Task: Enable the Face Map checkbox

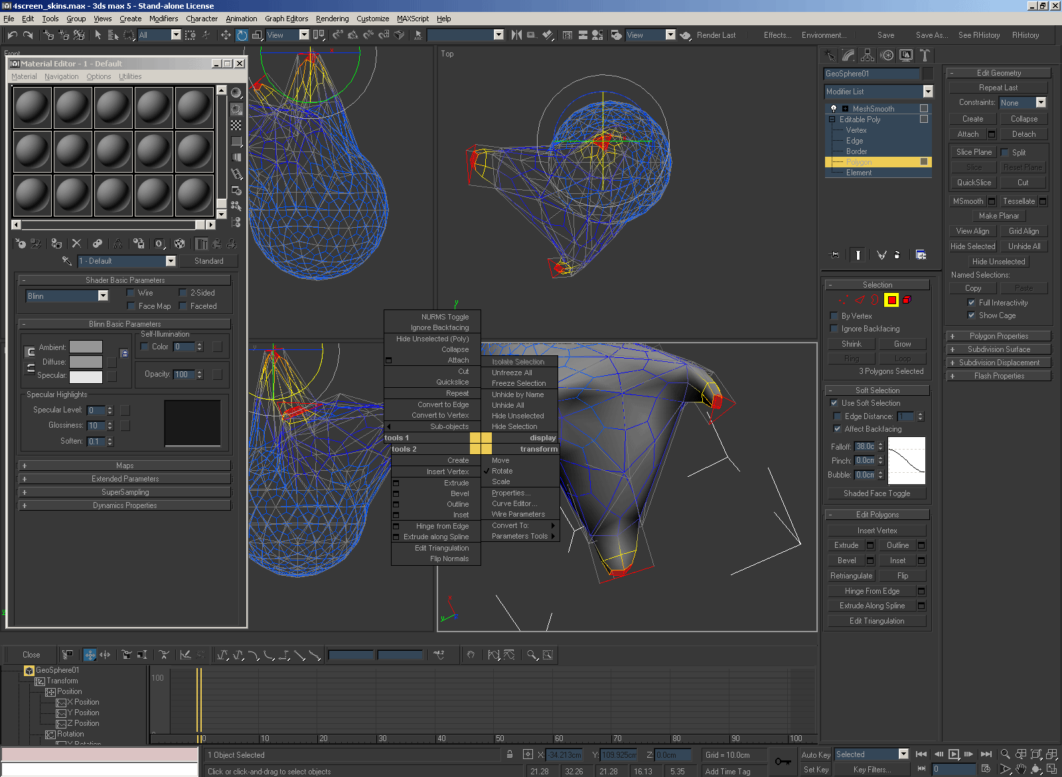Action: (x=131, y=306)
